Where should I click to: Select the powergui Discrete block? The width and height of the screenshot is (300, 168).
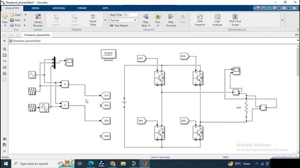(x=108, y=54)
